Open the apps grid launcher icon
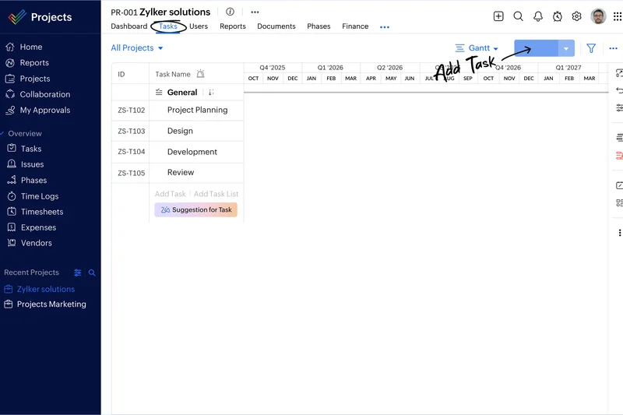Viewport: 623px width, 415px height. pos(618,16)
